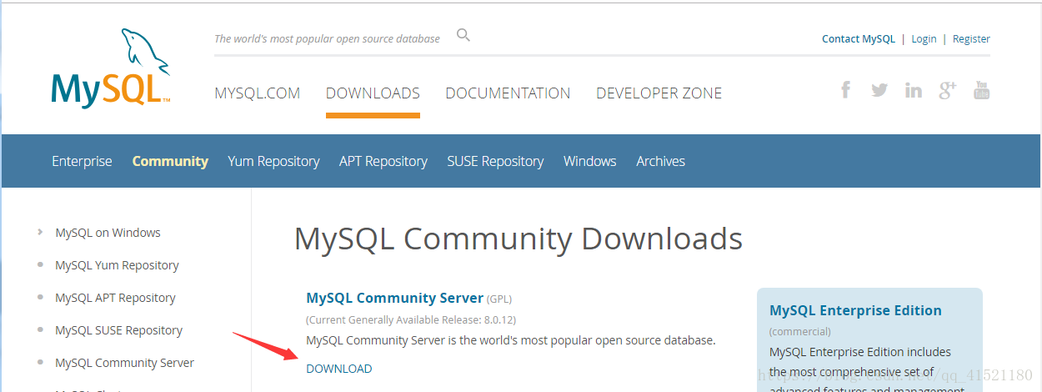Open the MySQL Community Server heading link
The width and height of the screenshot is (1042, 392).
pyautogui.click(x=395, y=298)
